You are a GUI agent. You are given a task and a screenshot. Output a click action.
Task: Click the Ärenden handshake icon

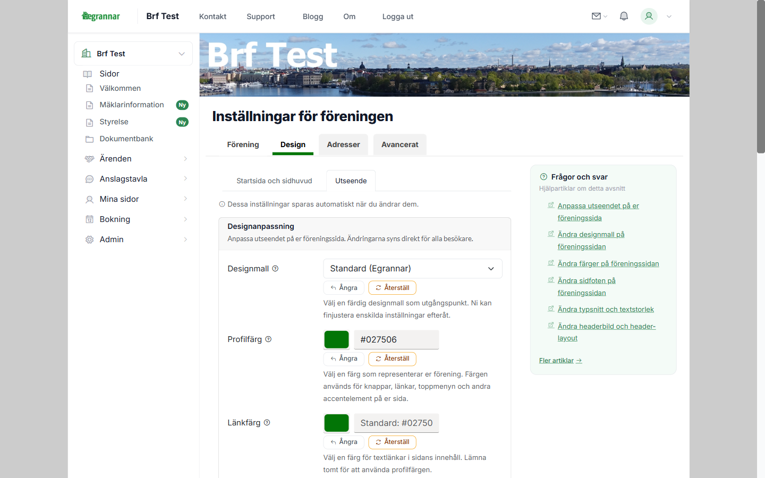89,159
